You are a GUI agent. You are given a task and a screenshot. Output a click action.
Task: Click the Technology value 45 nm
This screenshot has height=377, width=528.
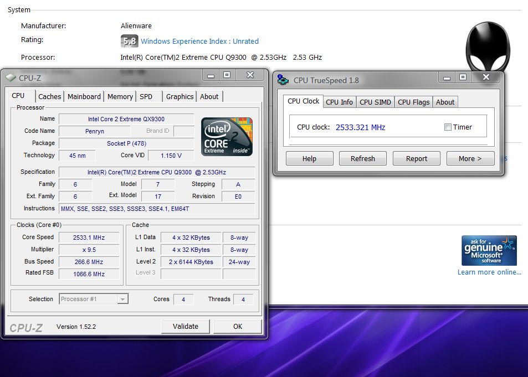click(x=77, y=156)
